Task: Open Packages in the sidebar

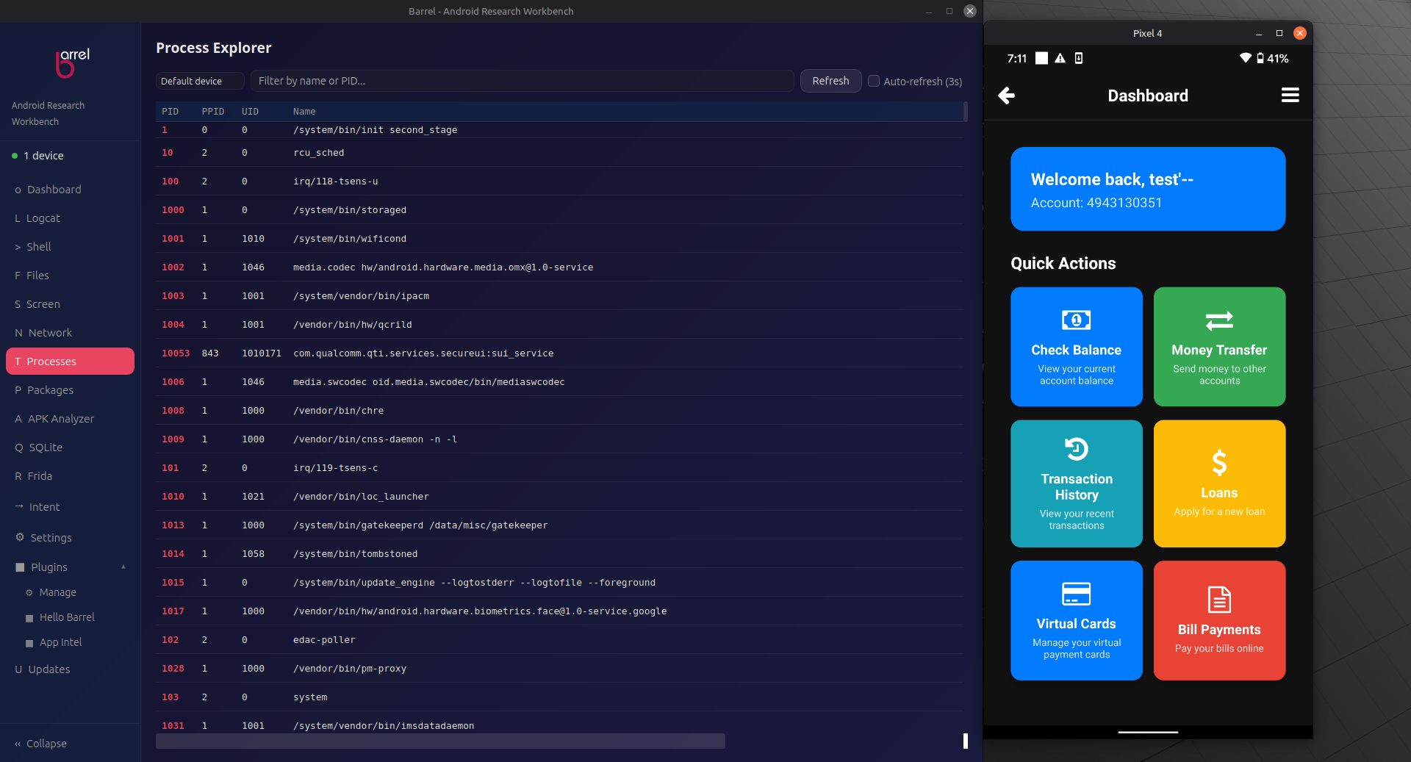Action: (x=70, y=390)
